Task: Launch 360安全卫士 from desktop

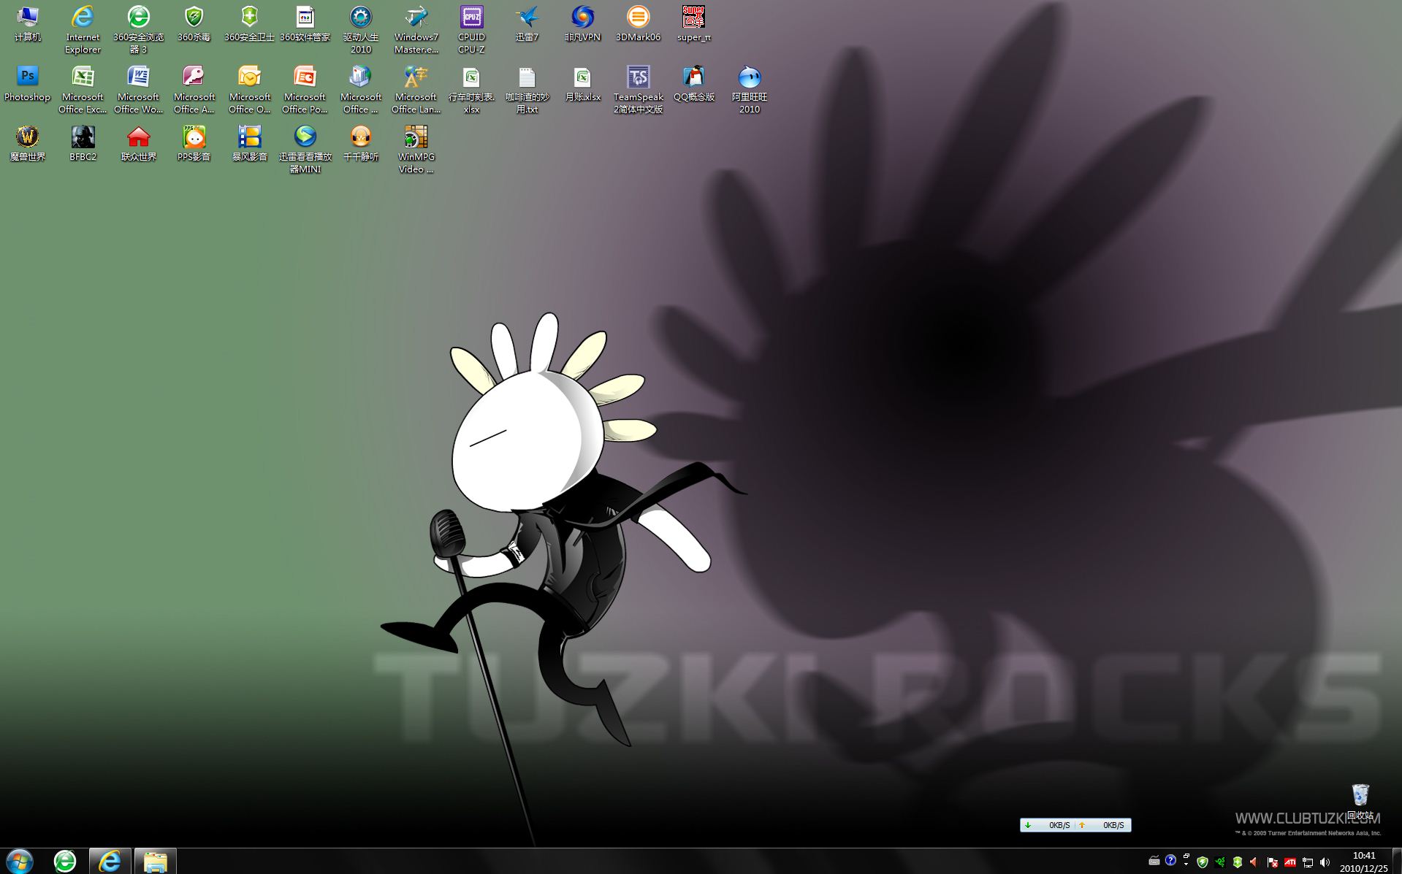Action: click(x=249, y=24)
